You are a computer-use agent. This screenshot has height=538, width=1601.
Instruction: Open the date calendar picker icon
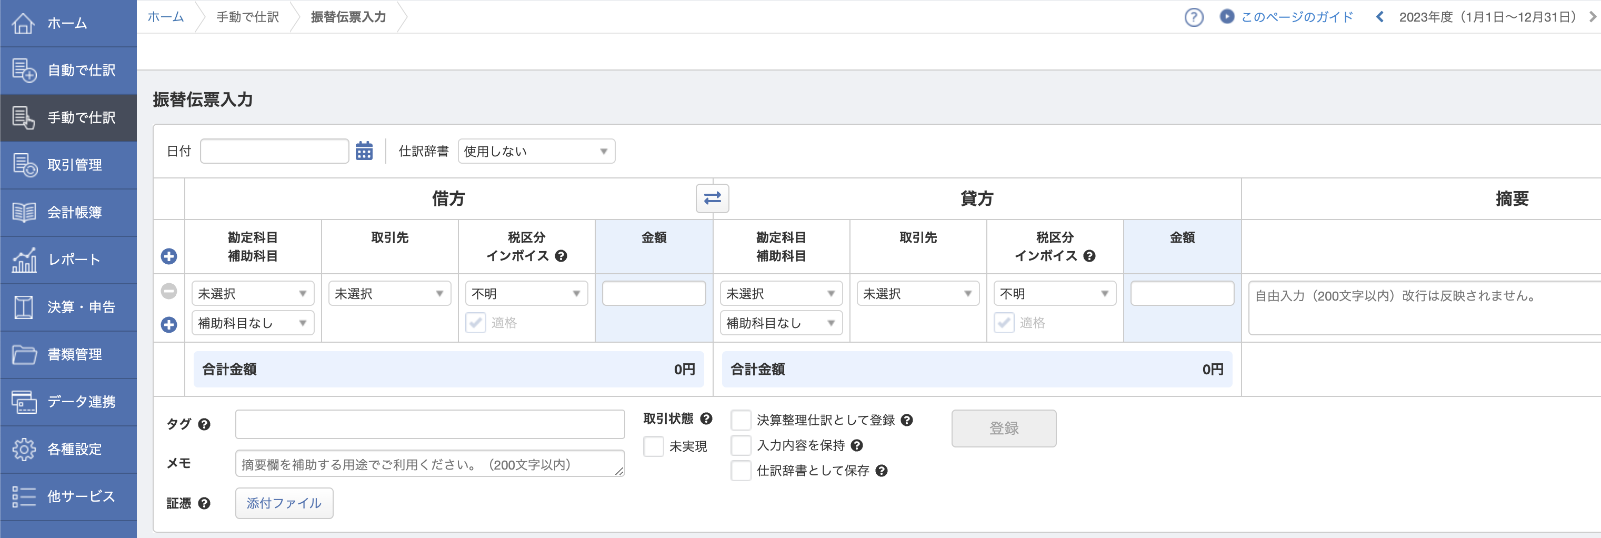click(x=364, y=151)
